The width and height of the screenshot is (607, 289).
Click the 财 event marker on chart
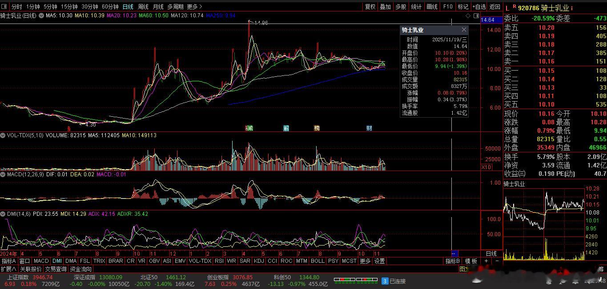(369, 128)
